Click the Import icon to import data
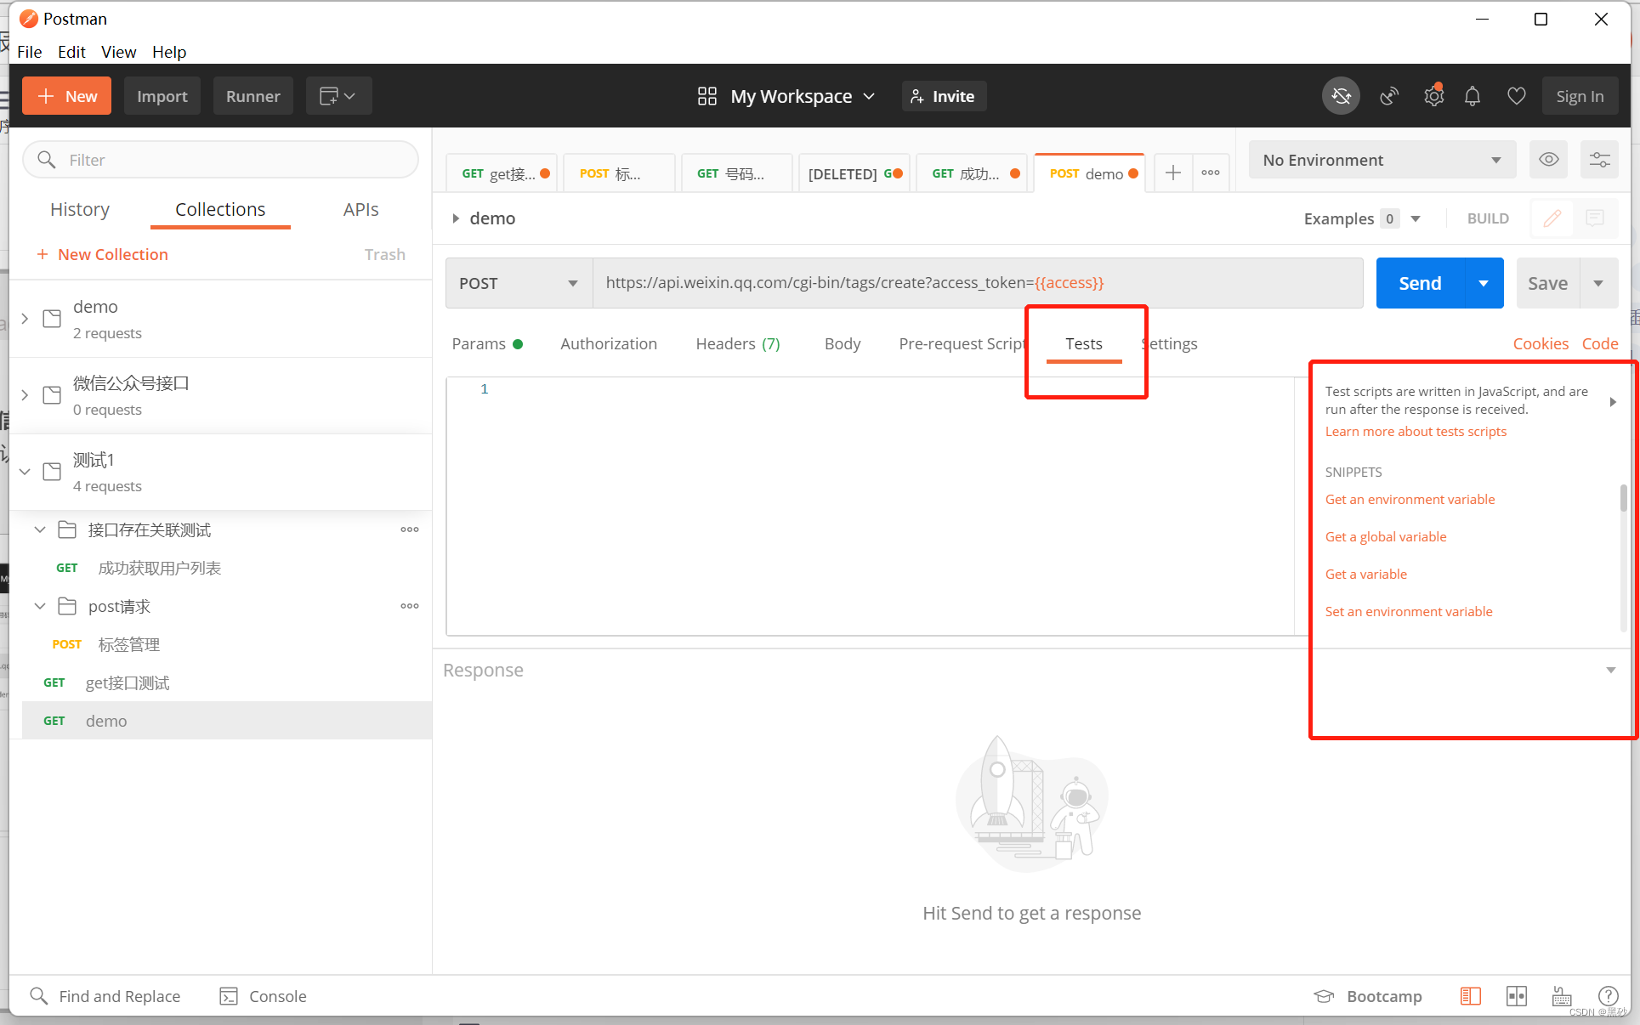The image size is (1640, 1025). click(x=161, y=96)
